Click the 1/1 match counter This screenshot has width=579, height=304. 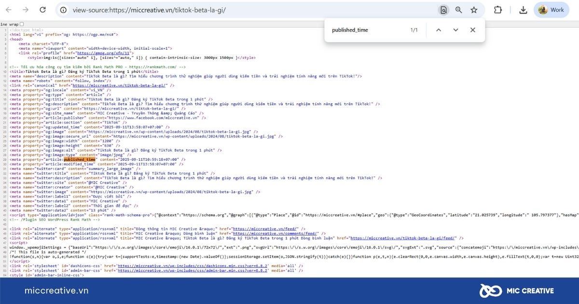pyautogui.click(x=414, y=30)
